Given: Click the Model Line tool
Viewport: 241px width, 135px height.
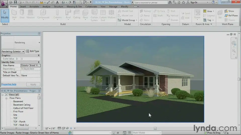Looking at the screenshot, I should click(x=125, y=15).
